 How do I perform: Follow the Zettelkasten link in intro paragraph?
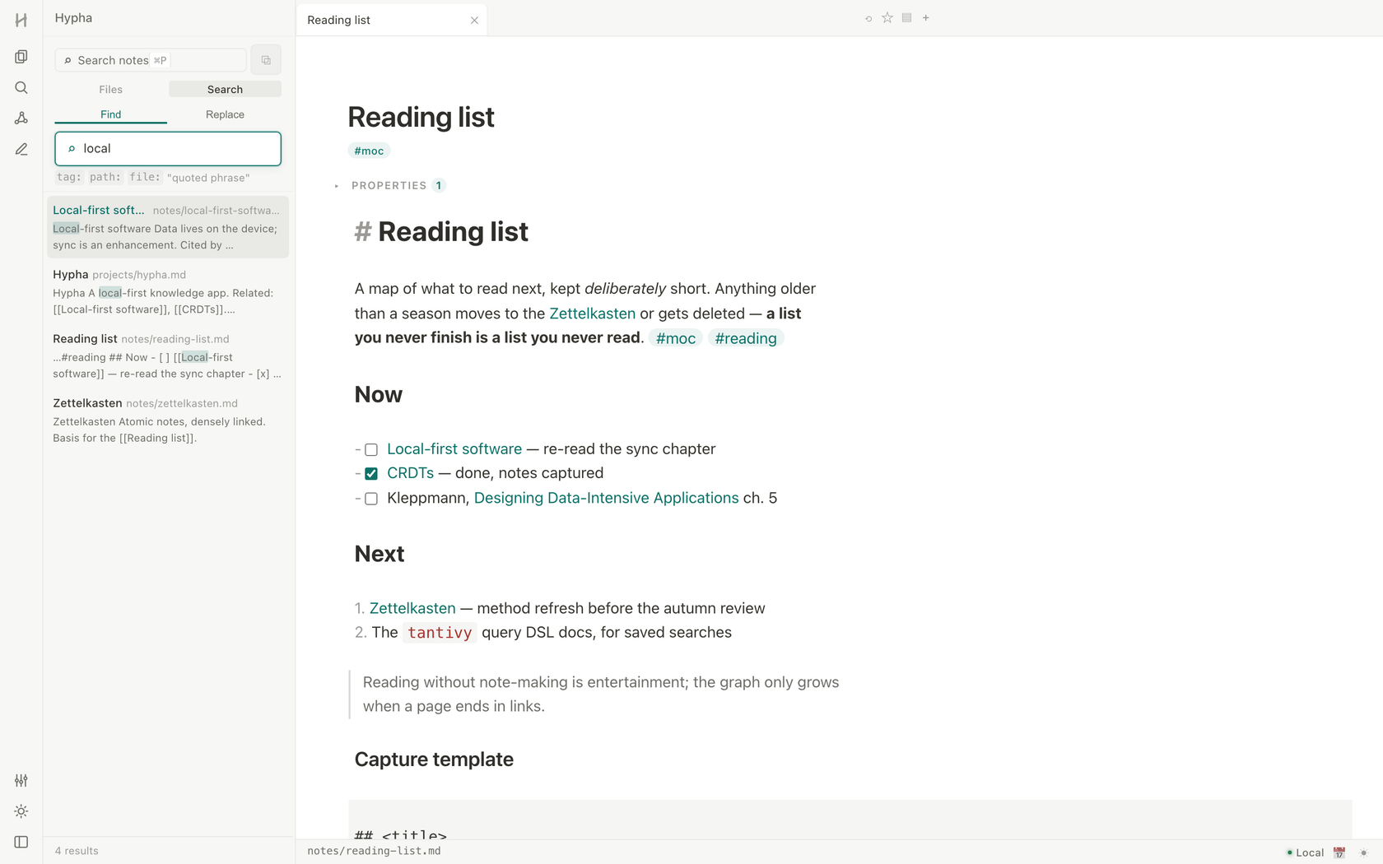(x=593, y=314)
